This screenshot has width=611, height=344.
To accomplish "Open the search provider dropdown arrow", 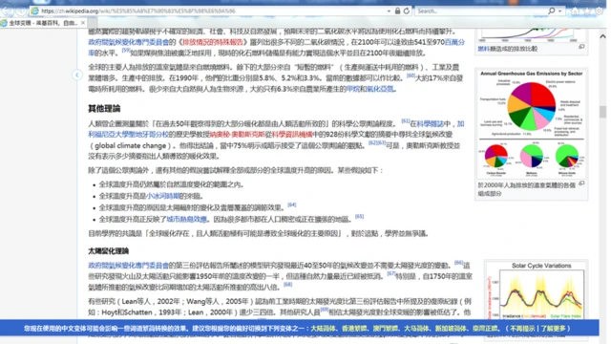I will pyautogui.click(x=560, y=11).
